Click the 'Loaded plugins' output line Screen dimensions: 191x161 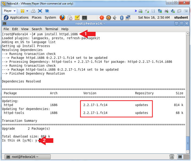click(x=51, y=38)
